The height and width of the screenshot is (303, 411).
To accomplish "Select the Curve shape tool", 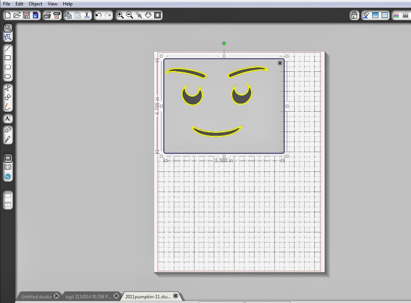I will [8, 97].
